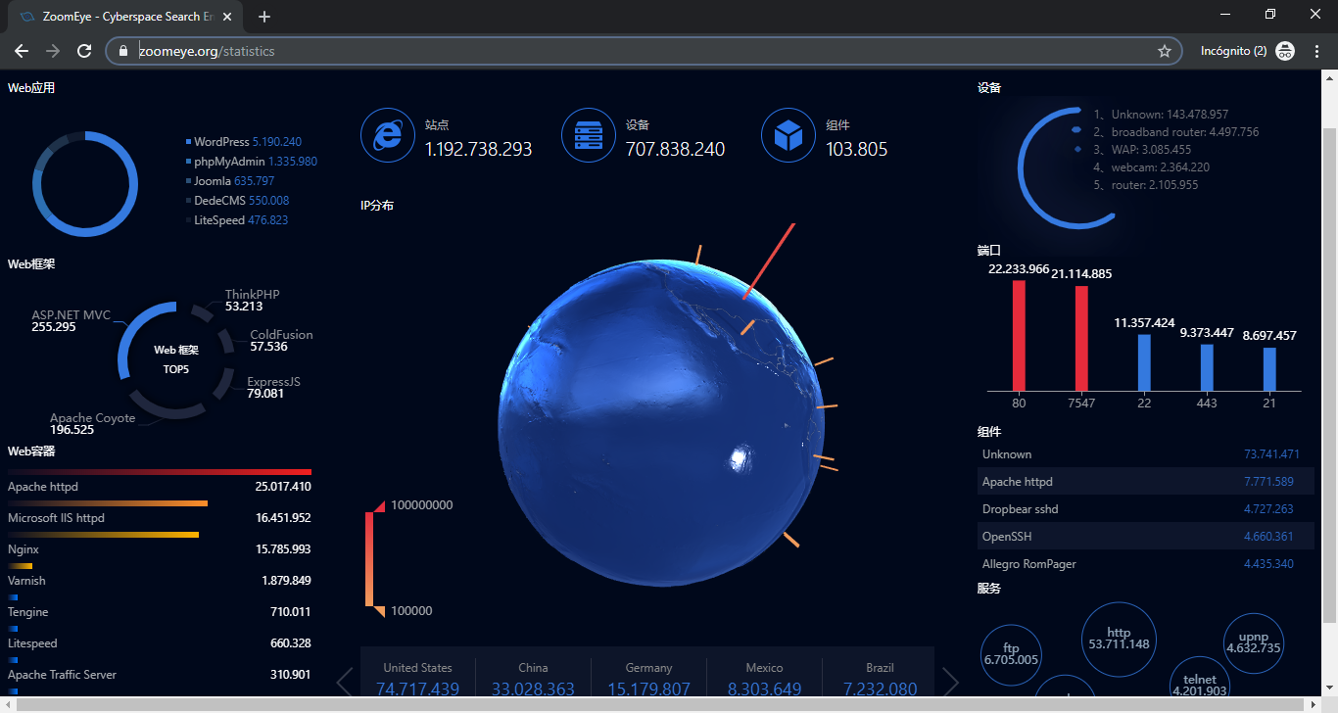Select the ZoomEye - Cyberspace Search tab

125,17
